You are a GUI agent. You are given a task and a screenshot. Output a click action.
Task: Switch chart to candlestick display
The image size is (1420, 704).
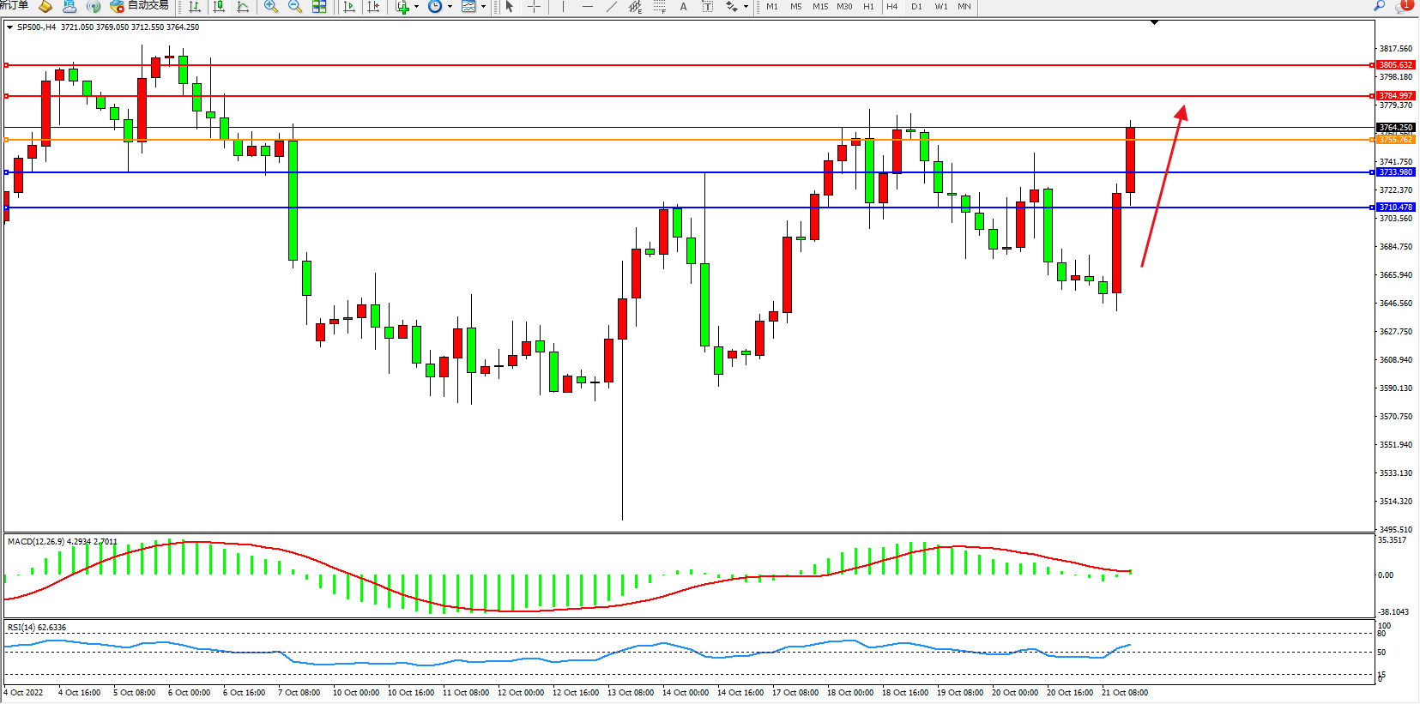click(219, 7)
